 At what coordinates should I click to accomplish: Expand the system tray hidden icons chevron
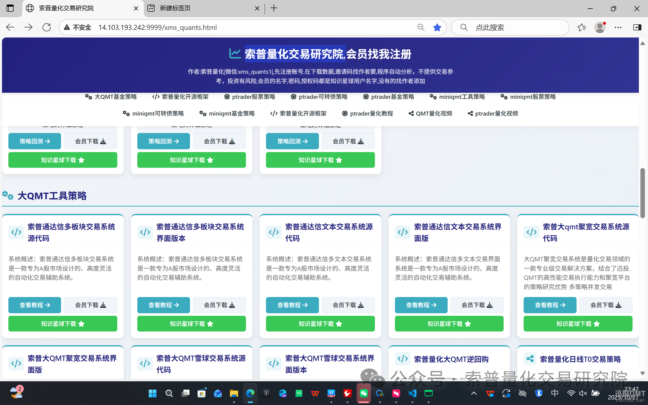click(x=474, y=393)
